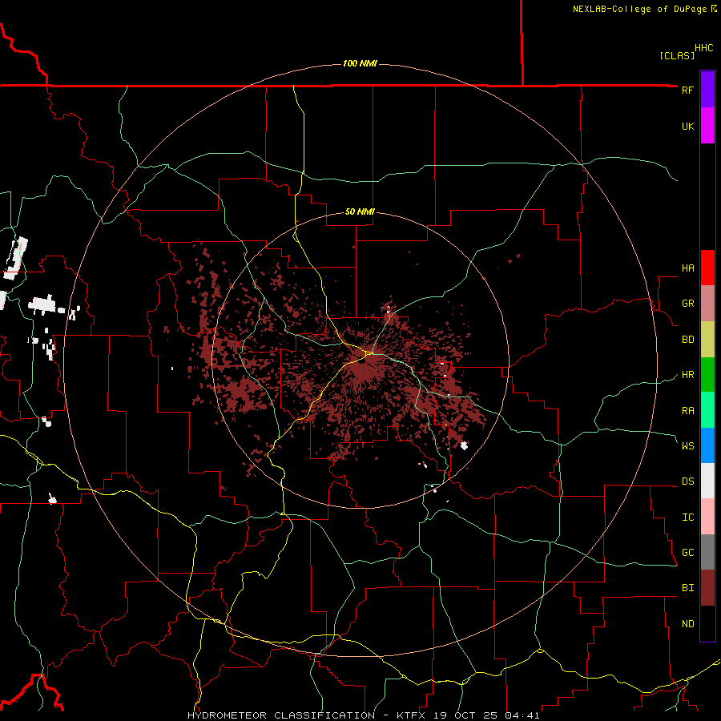
Task: Click the KTFX radar site identifier
Action: [x=411, y=715]
